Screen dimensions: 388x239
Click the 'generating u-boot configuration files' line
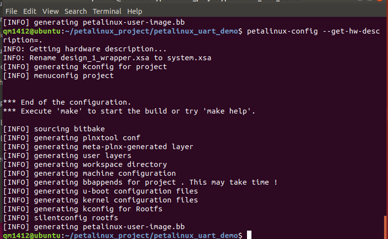coord(101,191)
